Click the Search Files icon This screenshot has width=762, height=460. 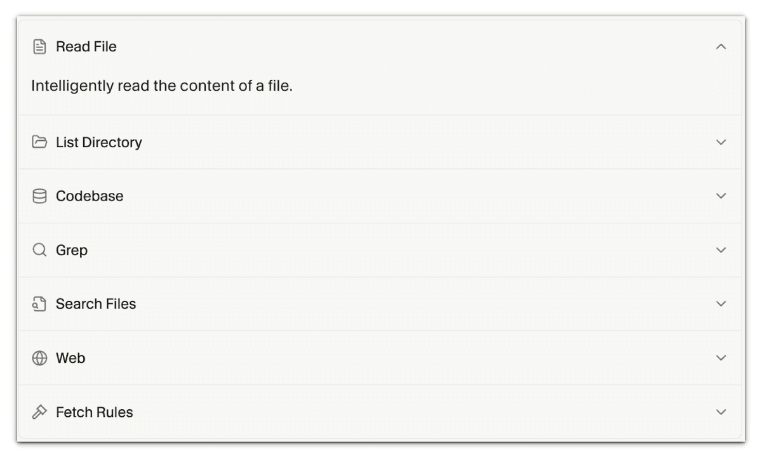(x=39, y=305)
